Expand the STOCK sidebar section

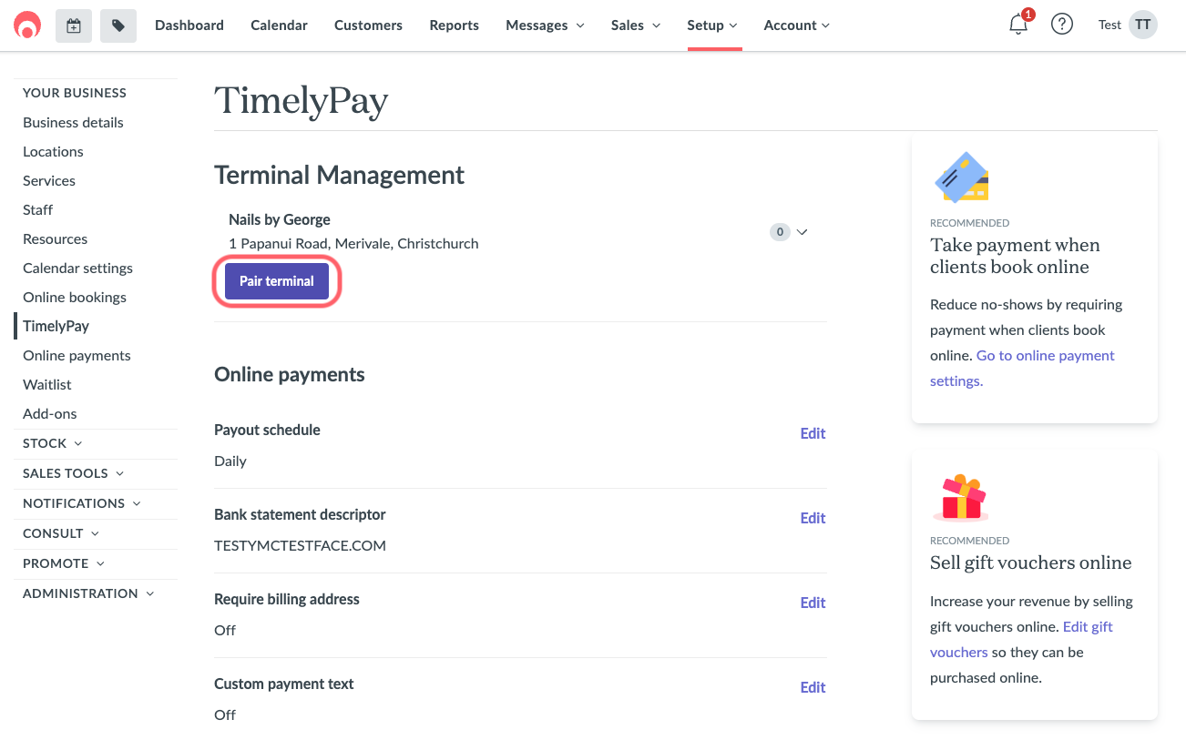point(53,443)
